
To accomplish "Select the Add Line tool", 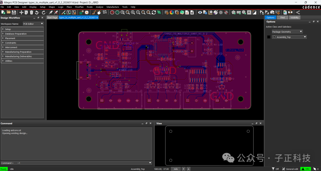I will pyautogui.click(x=64, y=12).
